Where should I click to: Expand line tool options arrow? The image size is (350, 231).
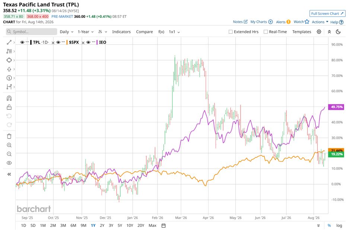[14, 42]
